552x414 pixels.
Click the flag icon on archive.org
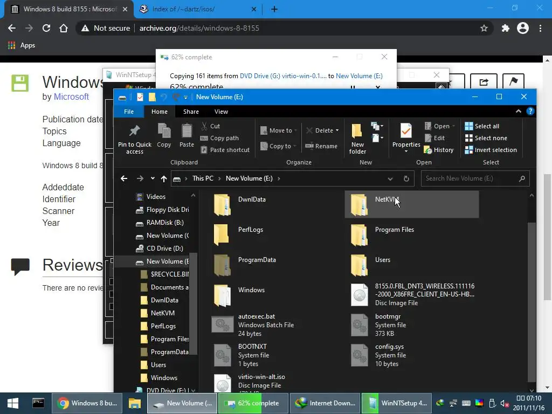click(513, 82)
